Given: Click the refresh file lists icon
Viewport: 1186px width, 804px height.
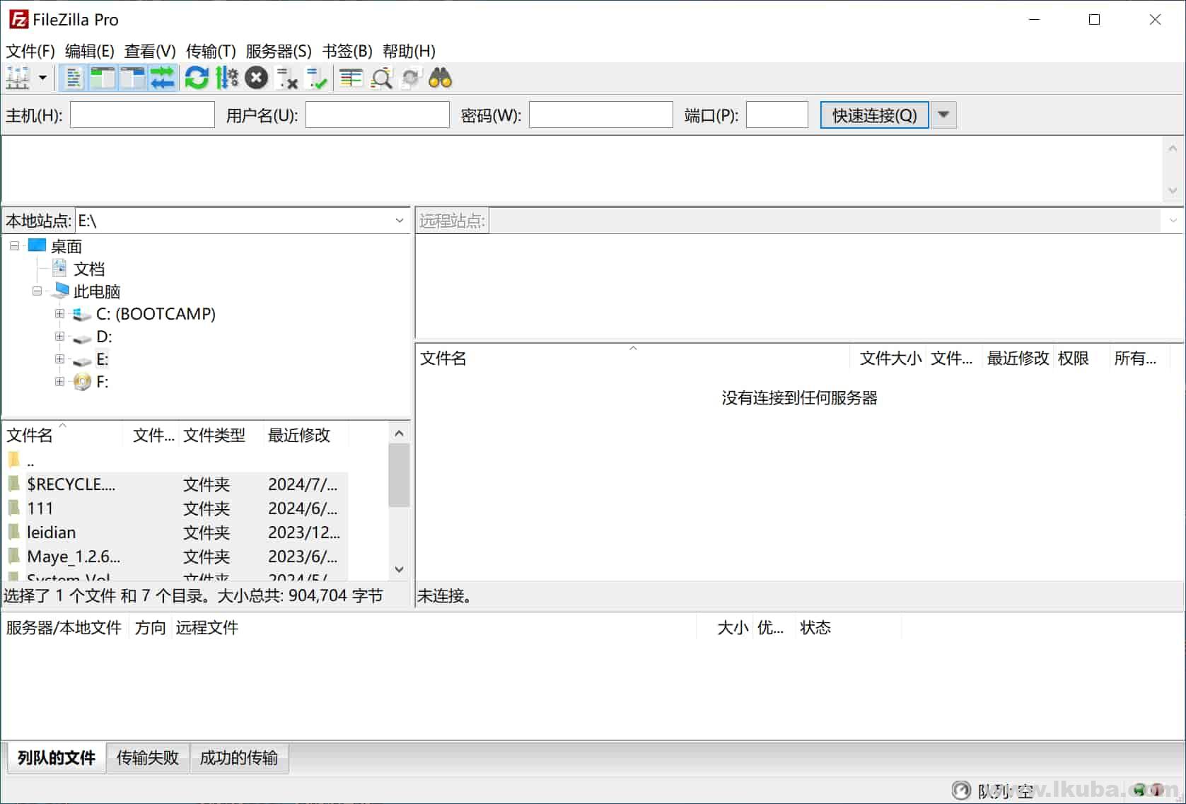Looking at the screenshot, I should (197, 78).
